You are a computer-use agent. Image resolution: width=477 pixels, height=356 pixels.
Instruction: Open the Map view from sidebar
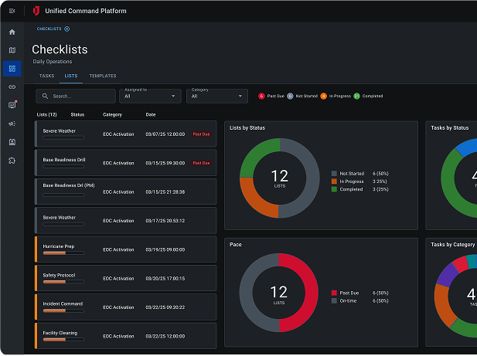point(12,50)
